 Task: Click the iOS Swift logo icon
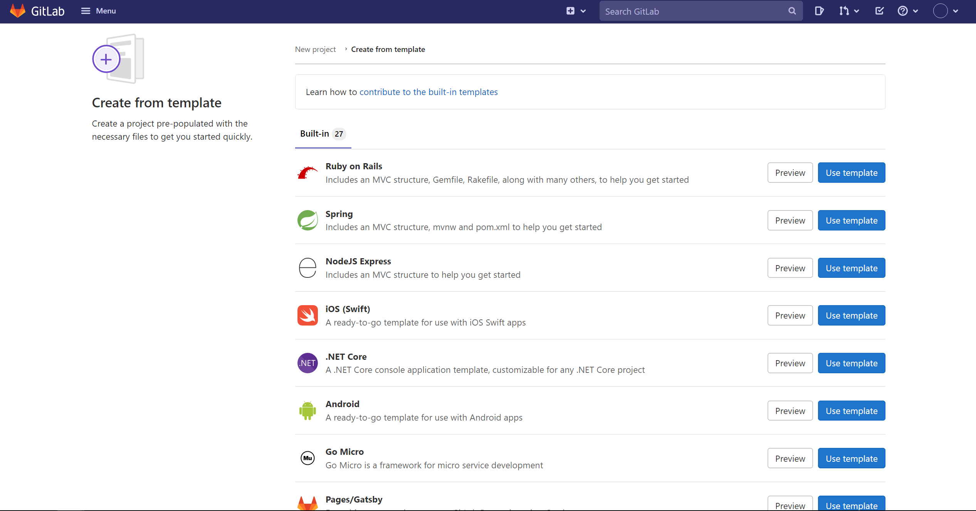[307, 316]
